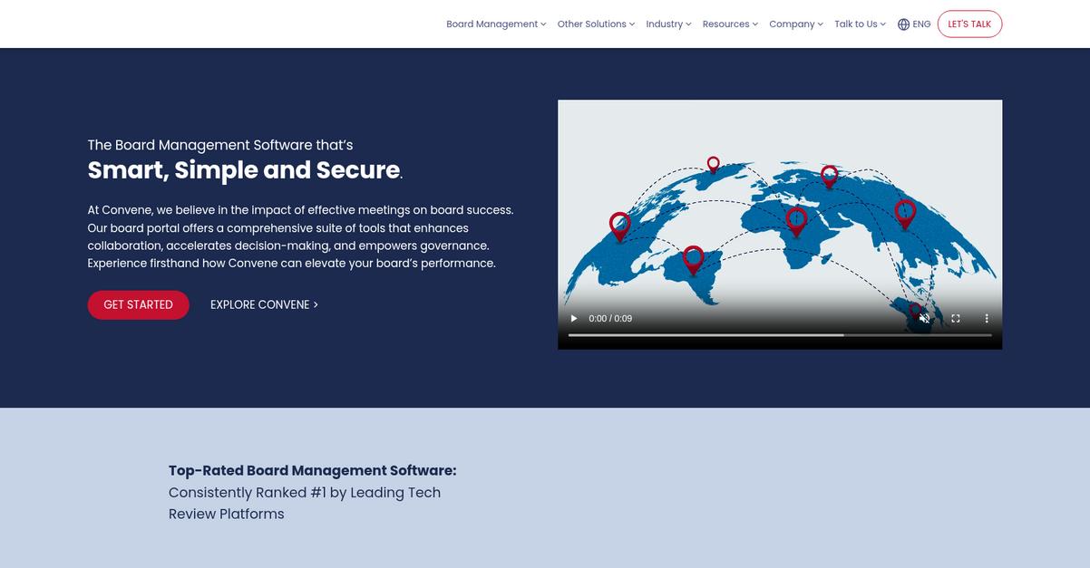Expand the Resources chevron arrow

click(x=754, y=24)
